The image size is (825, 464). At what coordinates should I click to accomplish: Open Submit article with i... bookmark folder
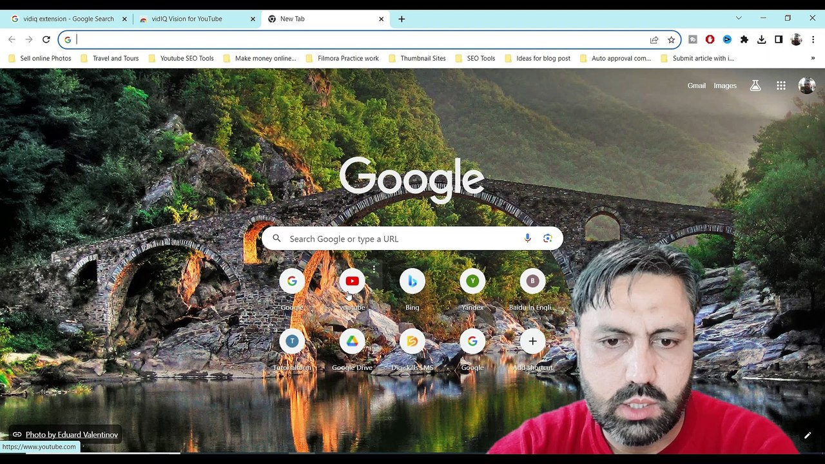pyautogui.click(x=697, y=58)
